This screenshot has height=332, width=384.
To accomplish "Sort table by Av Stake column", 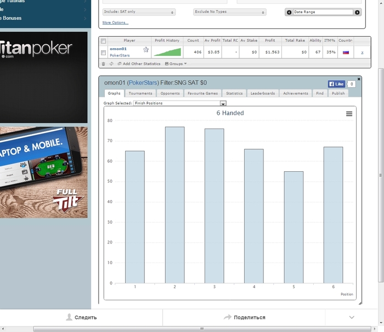I will [x=249, y=40].
